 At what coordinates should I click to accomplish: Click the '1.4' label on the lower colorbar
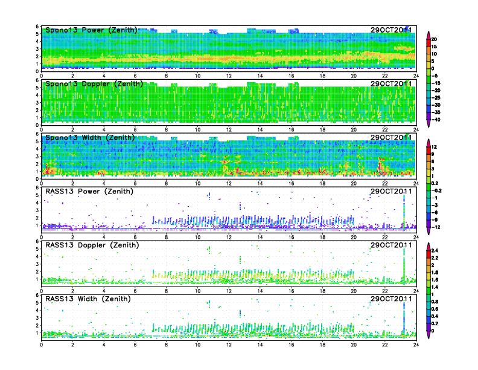(435, 287)
